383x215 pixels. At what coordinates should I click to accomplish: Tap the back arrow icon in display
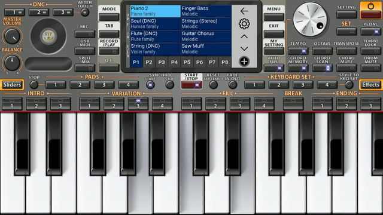coord(244,11)
